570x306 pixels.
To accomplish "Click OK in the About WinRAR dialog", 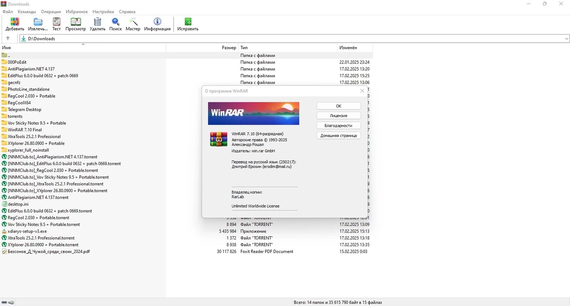I will tap(339, 106).
